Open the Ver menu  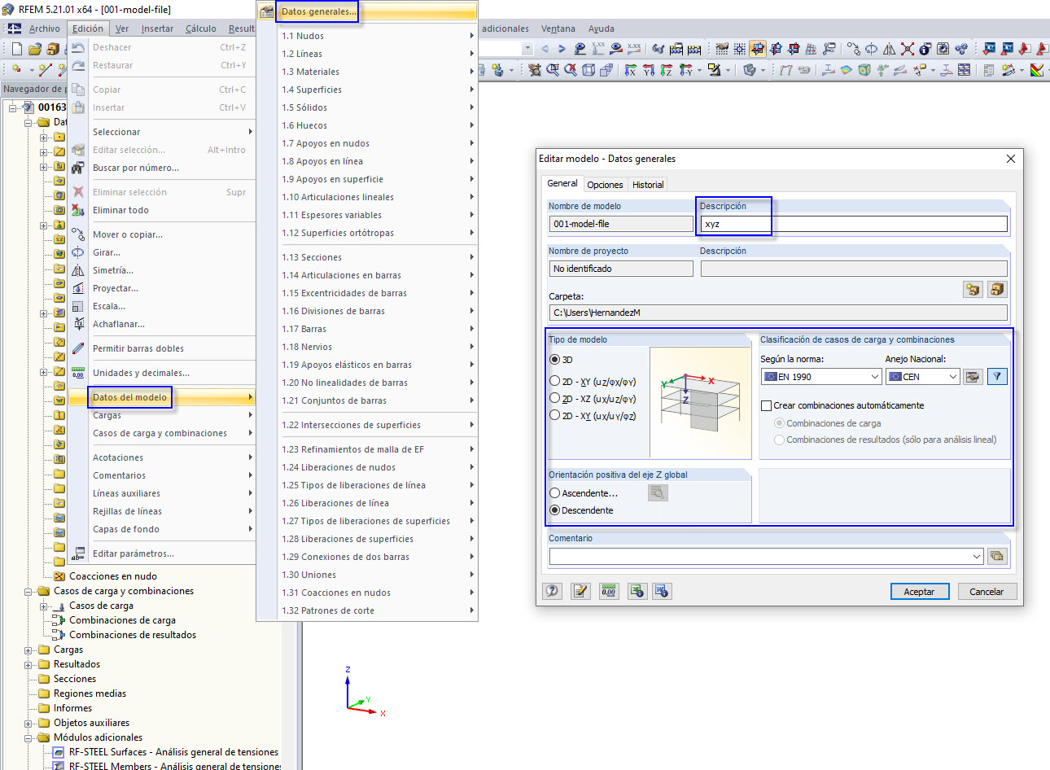[x=122, y=28]
